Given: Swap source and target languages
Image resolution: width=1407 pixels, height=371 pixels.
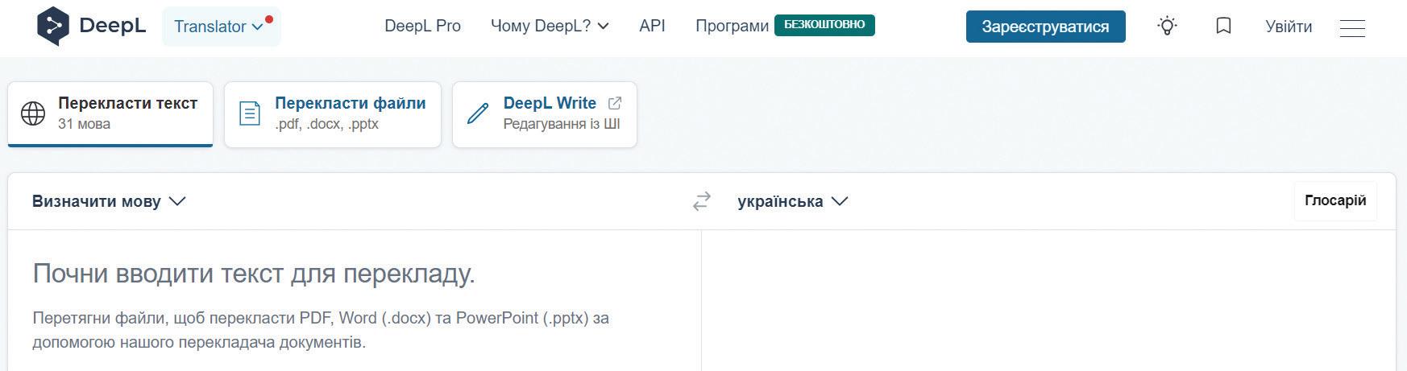Looking at the screenshot, I should [x=702, y=201].
